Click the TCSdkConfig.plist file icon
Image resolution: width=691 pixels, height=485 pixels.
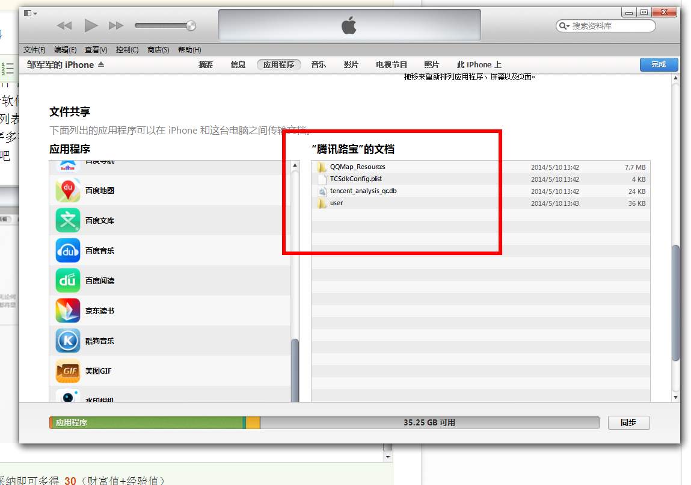click(322, 179)
